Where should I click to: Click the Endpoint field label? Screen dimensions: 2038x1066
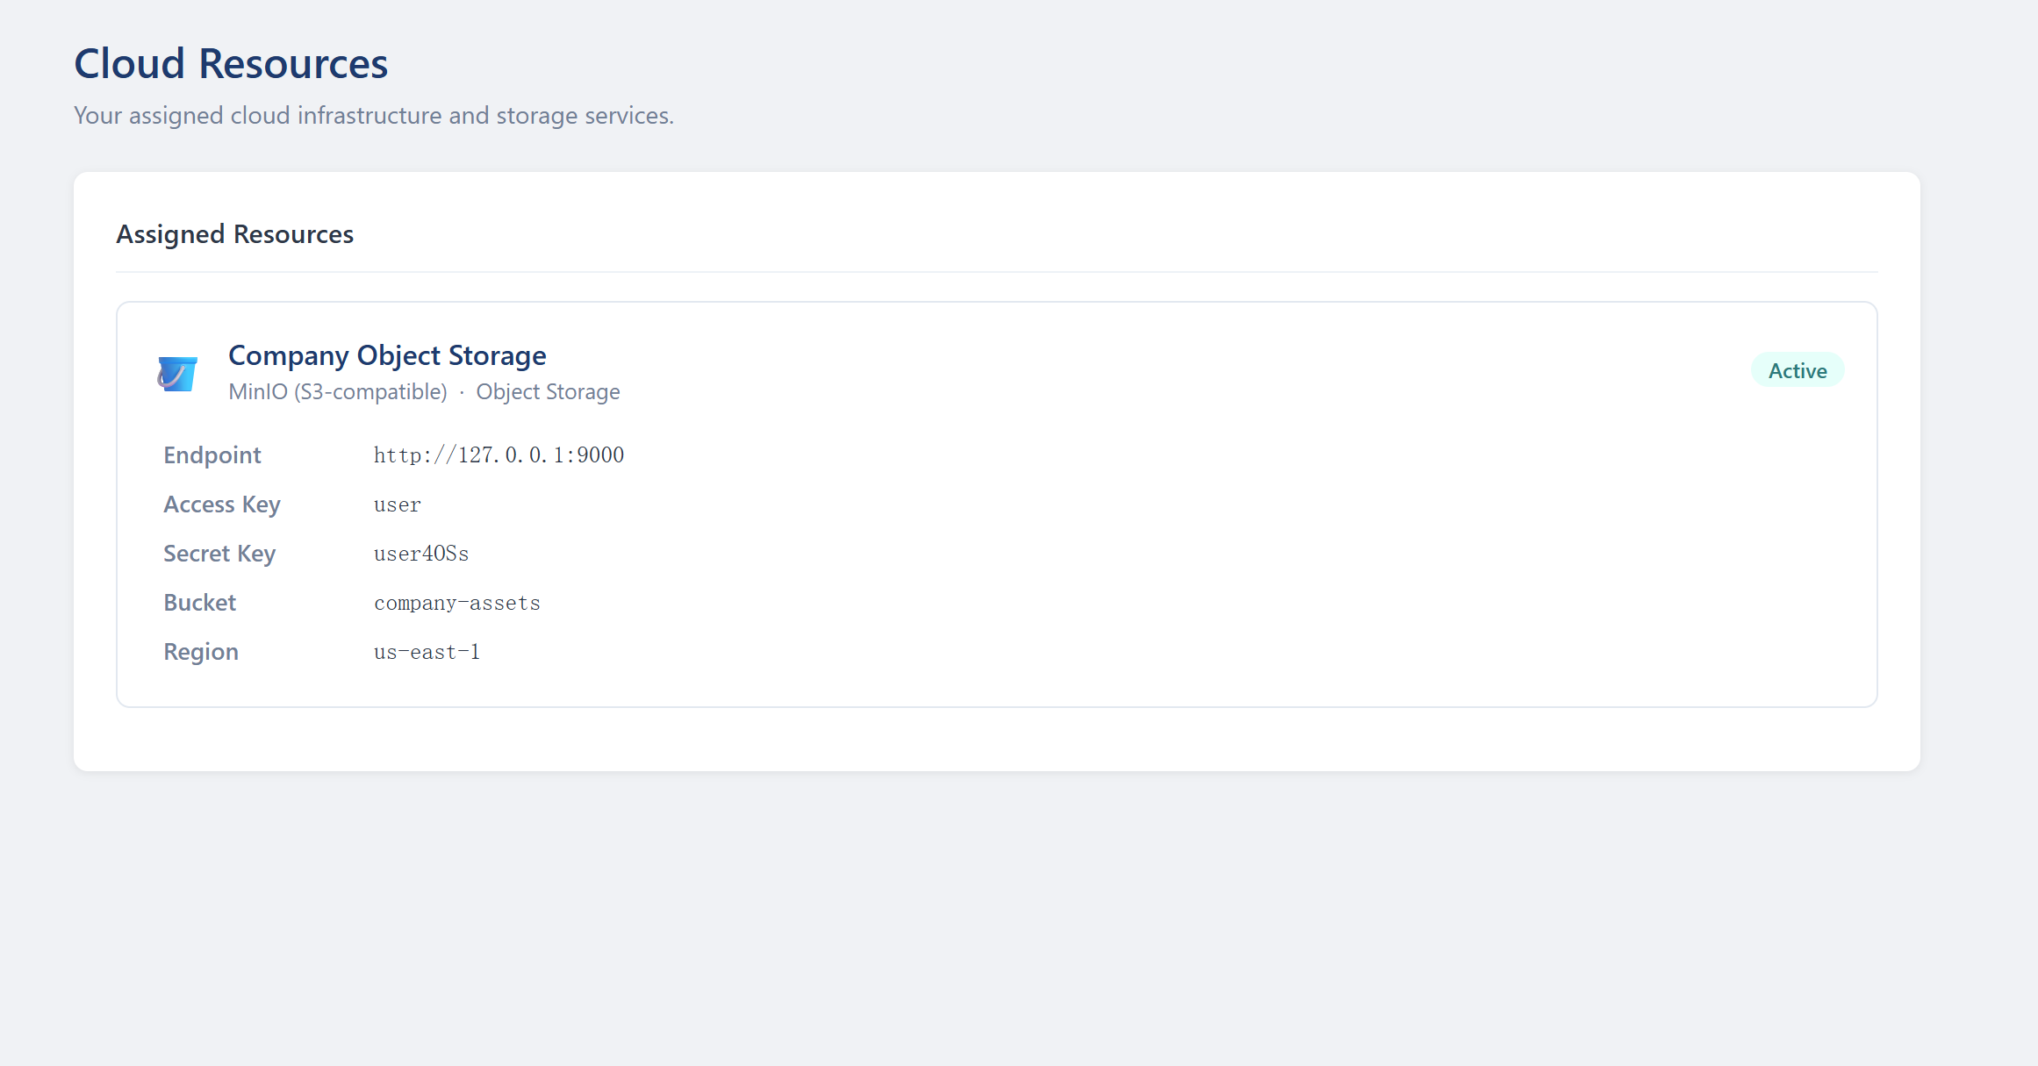click(212, 455)
